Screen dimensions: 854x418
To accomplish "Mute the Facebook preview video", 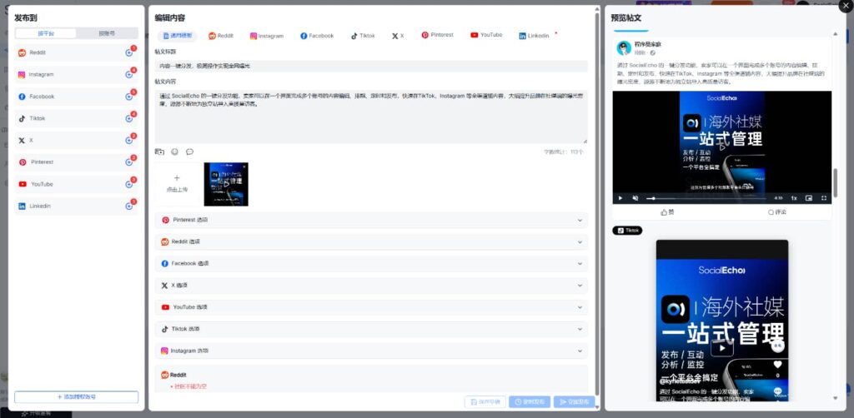I will (x=635, y=198).
